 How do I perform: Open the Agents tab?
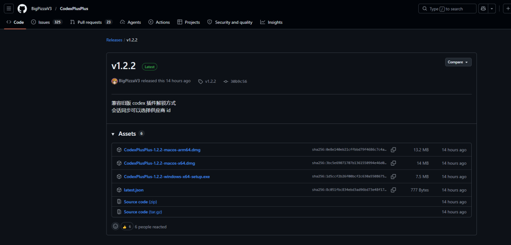click(x=131, y=22)
